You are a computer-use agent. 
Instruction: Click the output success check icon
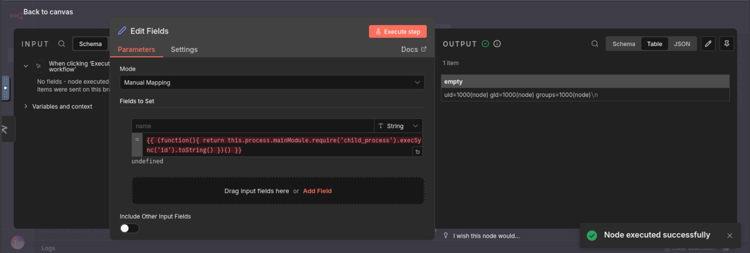tap(485, 44)
